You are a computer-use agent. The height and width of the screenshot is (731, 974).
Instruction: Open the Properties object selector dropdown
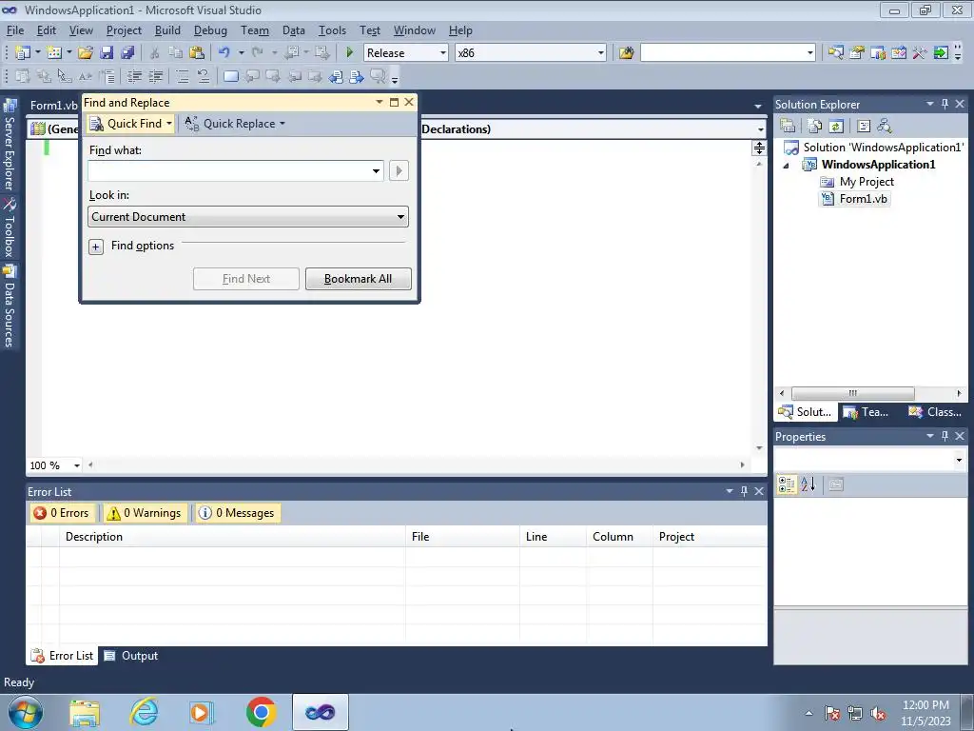[959, 460]
